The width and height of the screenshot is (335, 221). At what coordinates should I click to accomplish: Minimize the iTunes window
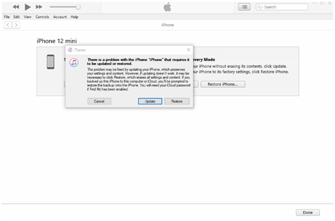(x=315, y=3)
